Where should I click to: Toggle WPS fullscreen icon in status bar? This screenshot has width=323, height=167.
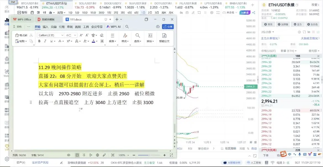(x=171, y=155)
